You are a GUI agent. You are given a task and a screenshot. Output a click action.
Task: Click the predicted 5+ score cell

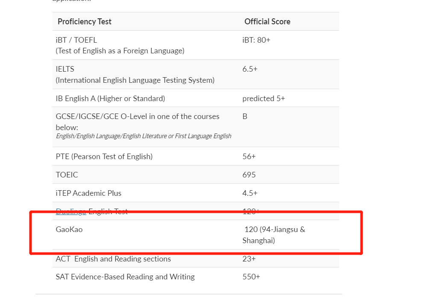(x=264, y=99)
